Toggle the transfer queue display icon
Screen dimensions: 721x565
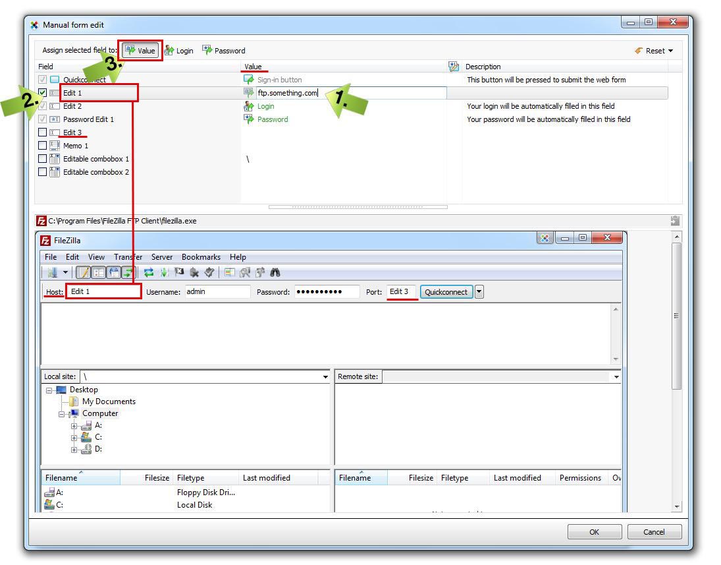tap(128, 272)
